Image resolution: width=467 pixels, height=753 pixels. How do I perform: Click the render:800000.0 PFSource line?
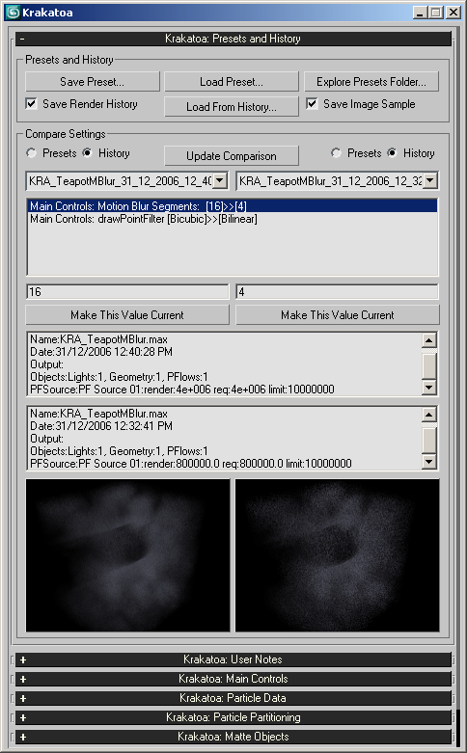pyautogui.click(x=191, y=464)
